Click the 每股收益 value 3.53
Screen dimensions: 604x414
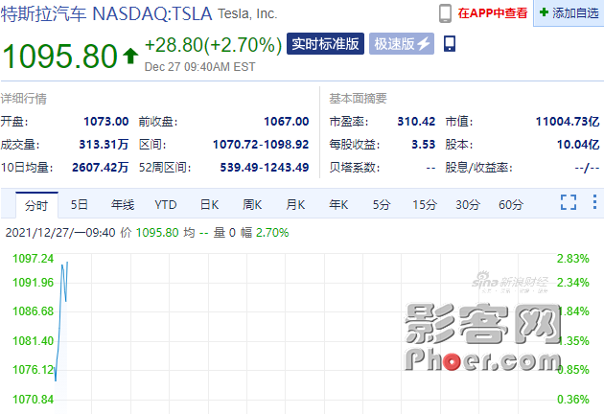coord(424,145)
